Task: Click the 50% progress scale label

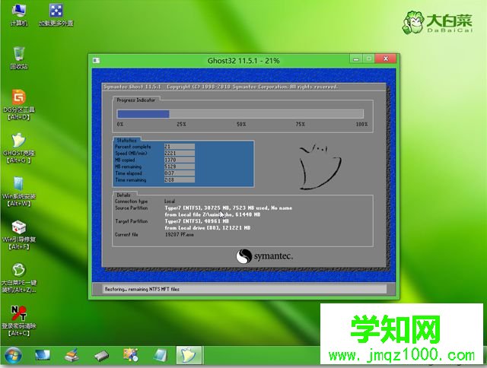Action: pos(241,124)
